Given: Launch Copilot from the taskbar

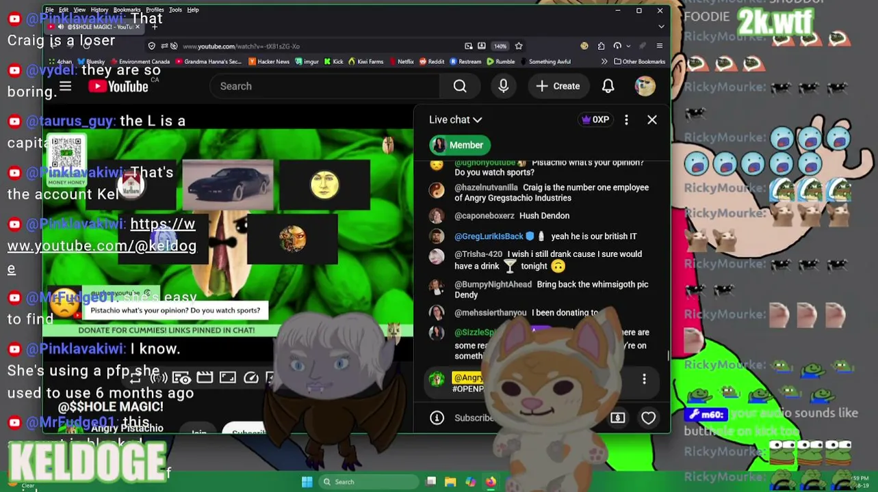Looking at the screenshot, I should (470, 482).
